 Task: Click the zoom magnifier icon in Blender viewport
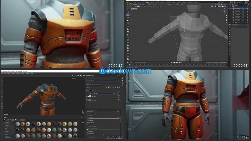coord(226,15)
